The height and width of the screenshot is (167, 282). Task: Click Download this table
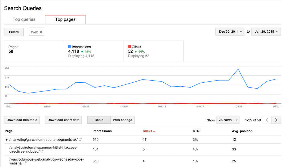pyautogui.click(x=22, y=120)
